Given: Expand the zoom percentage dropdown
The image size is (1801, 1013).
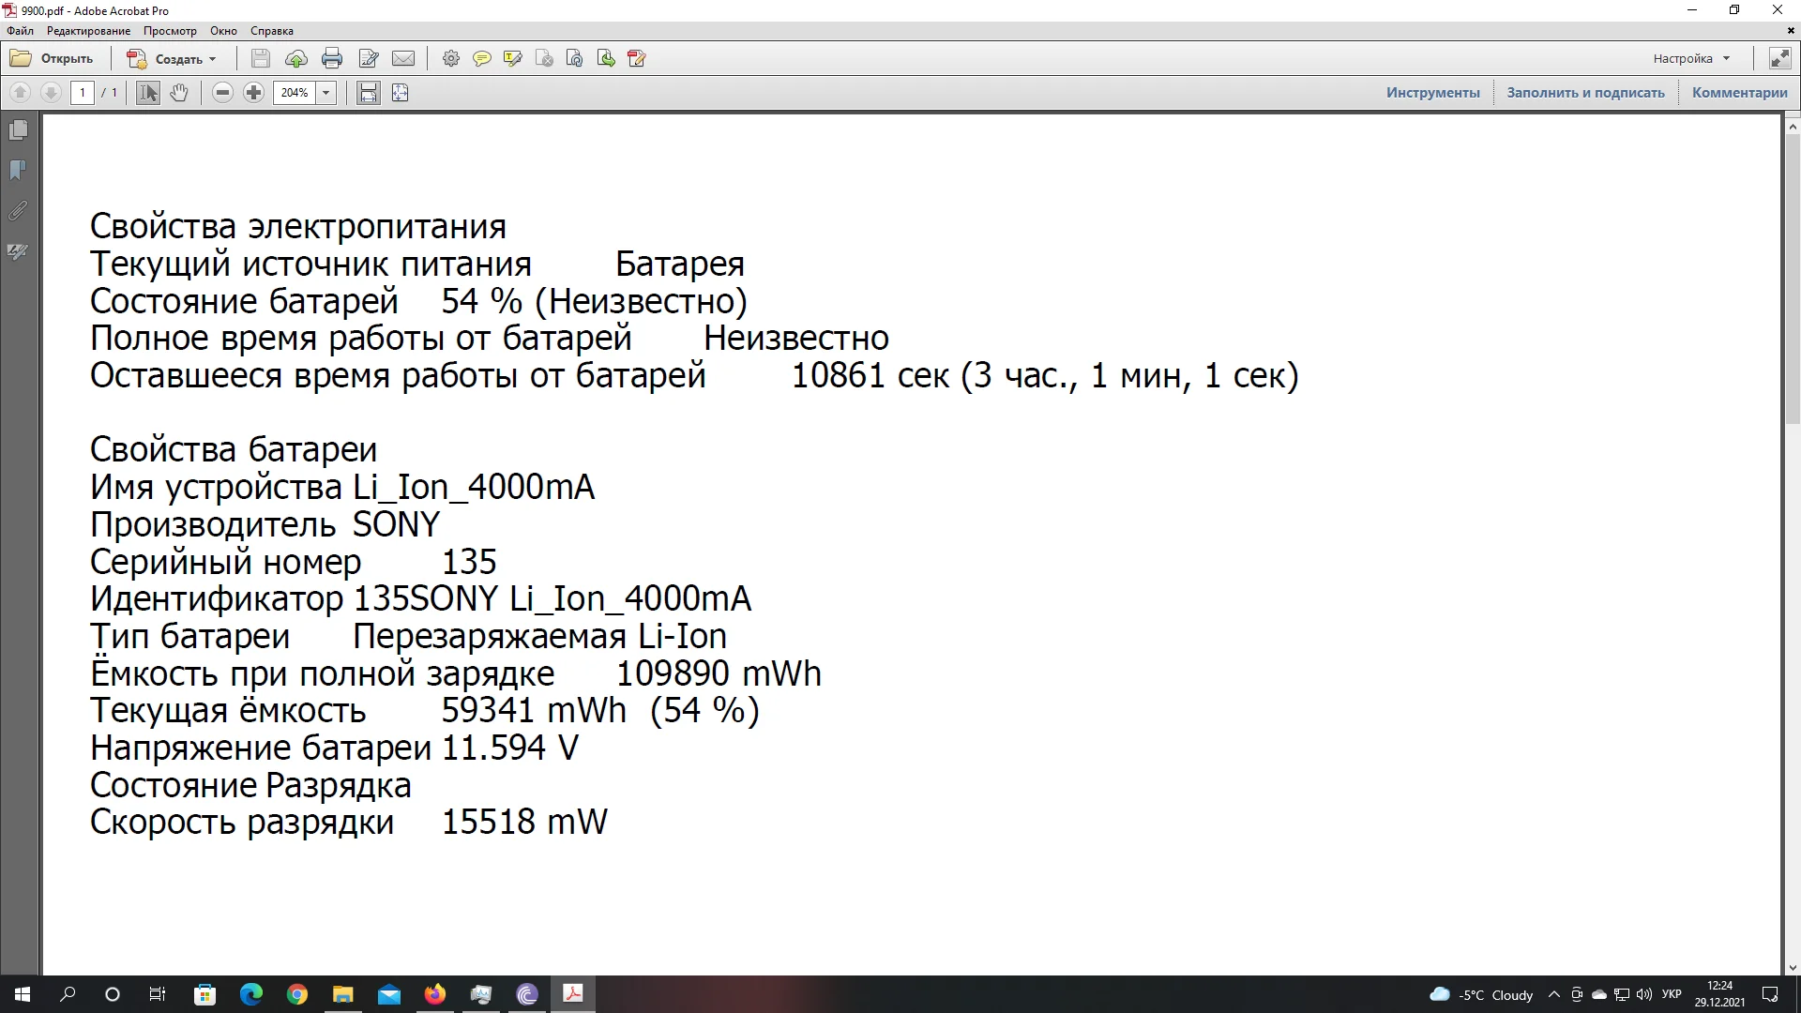Looking at the screenshot, I should click(326, 93).
